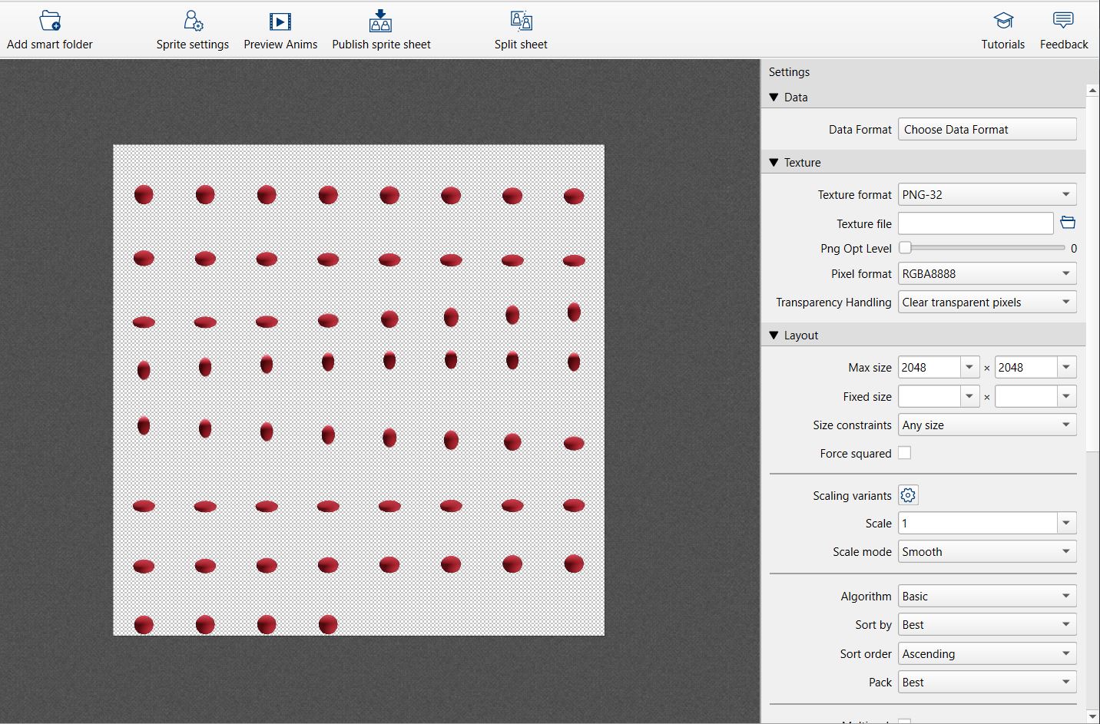Screen dimensions: 1100x724
Task: Open Sprite settings
Action: pos(192,21)
